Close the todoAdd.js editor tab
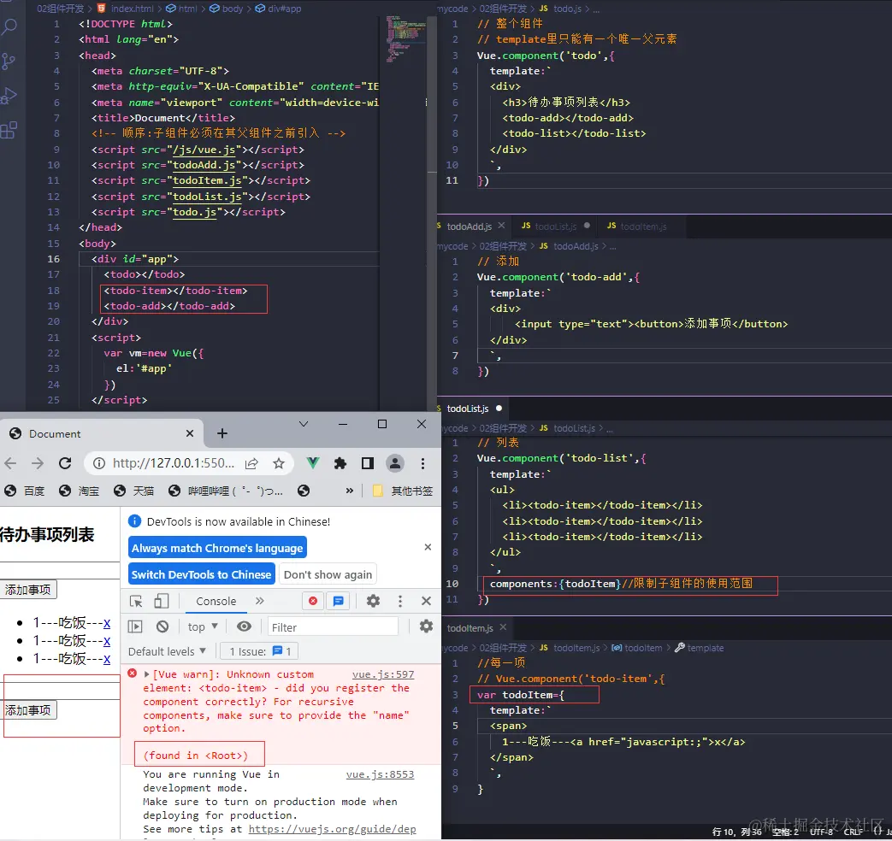The image size is (892, 841). (x=501, y=226)
